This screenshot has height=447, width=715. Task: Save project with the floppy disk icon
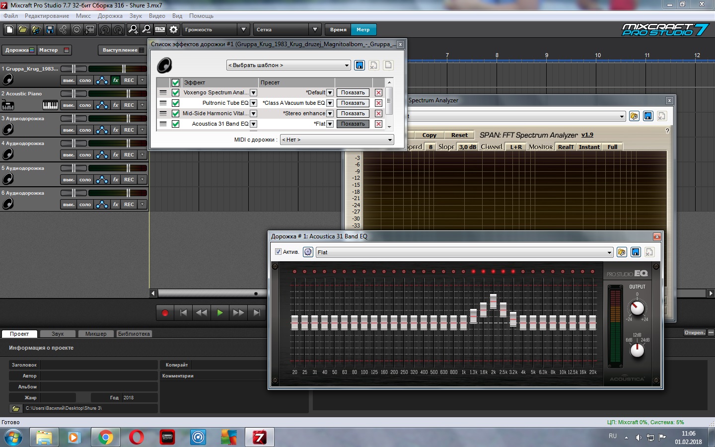point(50,30)
